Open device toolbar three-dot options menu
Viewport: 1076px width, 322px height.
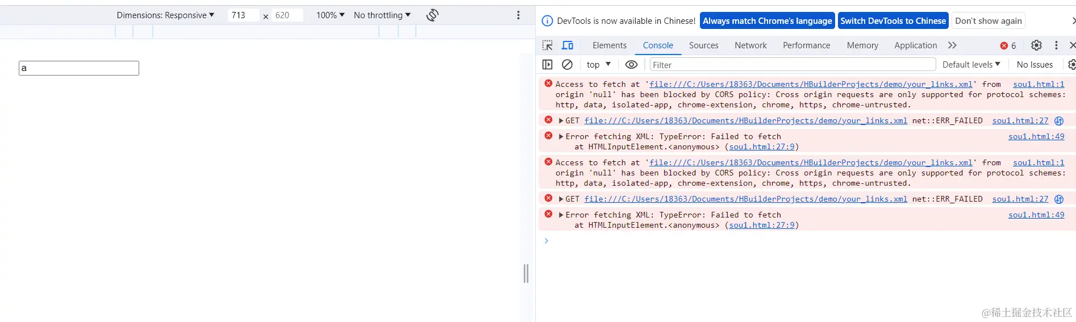pyautogui.click(x=518, y=15)
